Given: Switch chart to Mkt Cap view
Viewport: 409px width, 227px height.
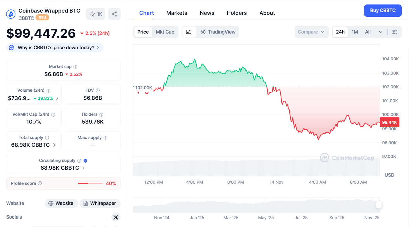Looking at the screenshot, I should click(x=165, y=32).
